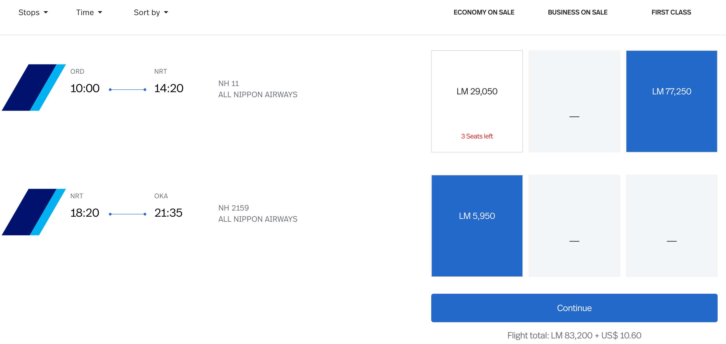
Task: Click the Stops dropdown arrow
Action: [46, 12]
